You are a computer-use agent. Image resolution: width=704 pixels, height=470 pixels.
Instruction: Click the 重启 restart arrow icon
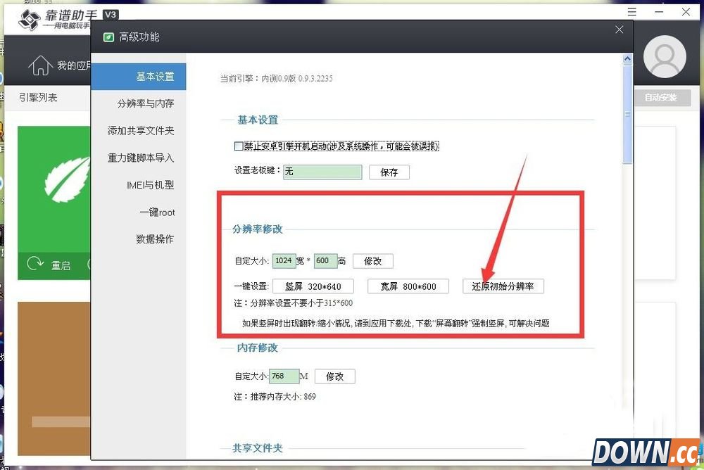[34, 265]
